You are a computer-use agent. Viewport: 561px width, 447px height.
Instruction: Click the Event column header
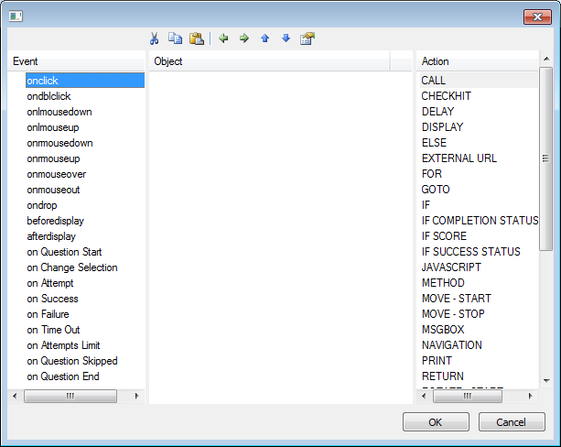point(76,61)
